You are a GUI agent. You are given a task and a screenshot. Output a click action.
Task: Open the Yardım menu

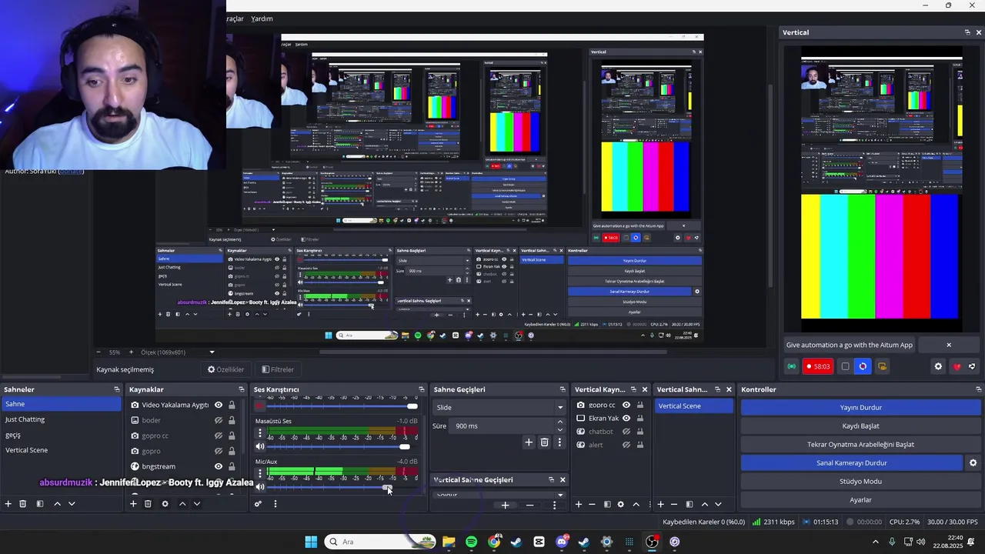(262, 18)
